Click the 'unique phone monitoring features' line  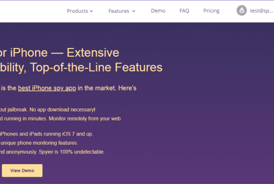39,143
